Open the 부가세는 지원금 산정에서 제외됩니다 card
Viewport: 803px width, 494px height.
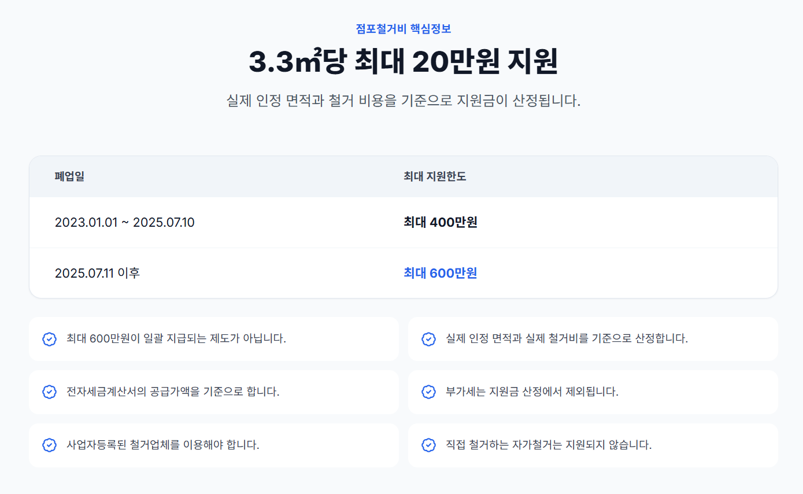coord(593,392)
